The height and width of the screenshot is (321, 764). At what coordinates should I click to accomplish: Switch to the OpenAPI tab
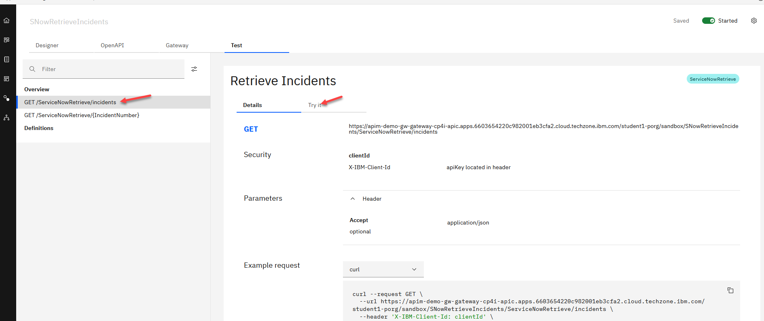point(112,45)
